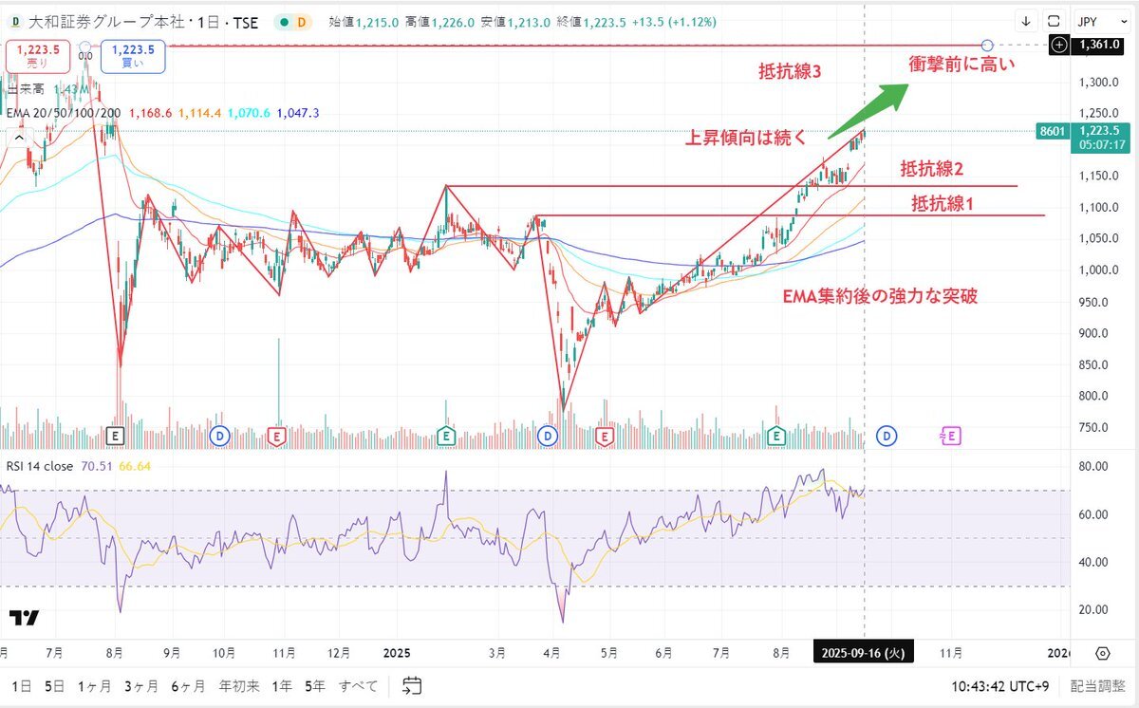Collapse the indicator legend with the chevron
Image resolution: width=1139 pixels, height=708 pixels.
(x=17, y=138)
